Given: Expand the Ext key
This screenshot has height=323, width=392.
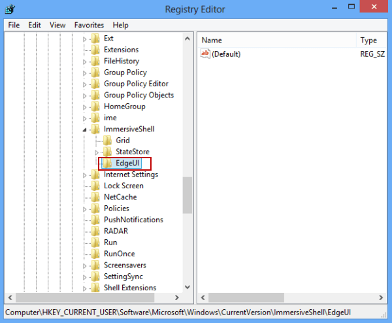Looking at the screenshot, I should (x=84, y=39).
